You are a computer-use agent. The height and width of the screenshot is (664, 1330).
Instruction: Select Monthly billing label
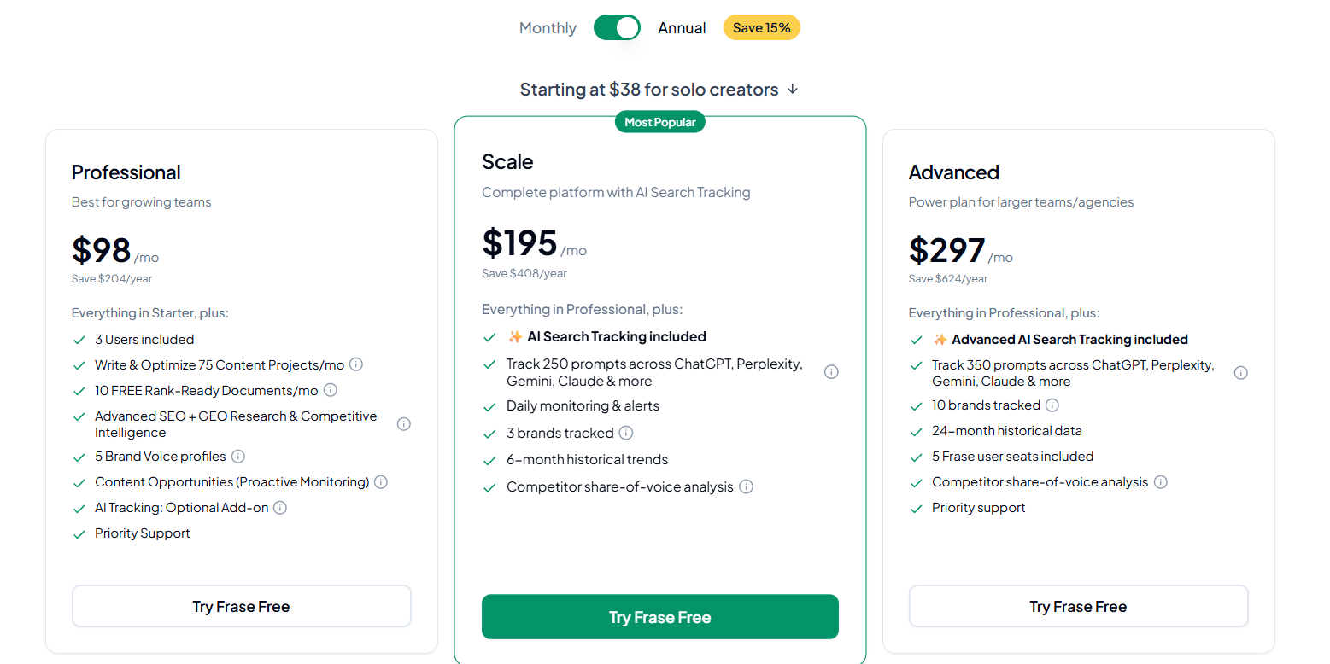[x=548, y=28]
